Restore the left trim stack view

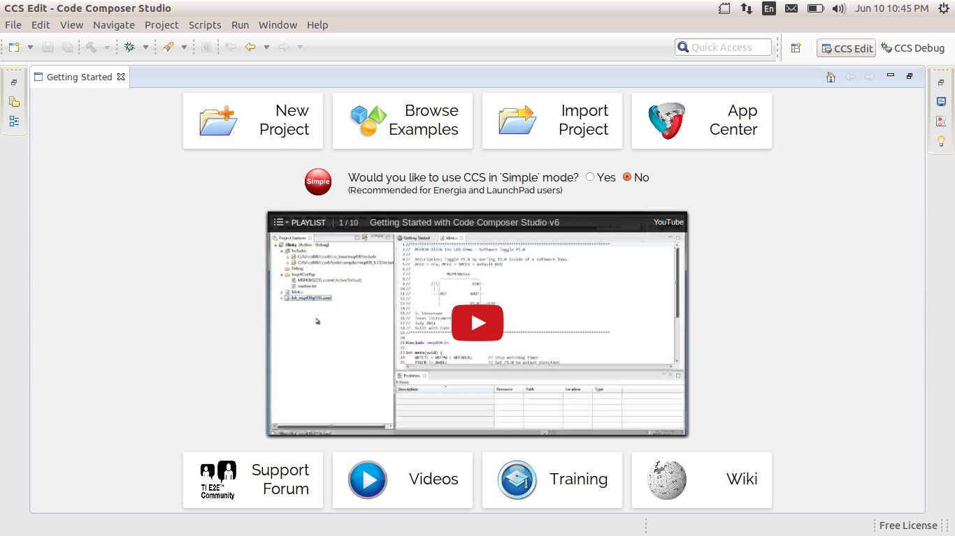tap(14, 82)
